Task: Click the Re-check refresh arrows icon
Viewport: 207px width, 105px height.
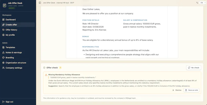Action: point(189,68)
